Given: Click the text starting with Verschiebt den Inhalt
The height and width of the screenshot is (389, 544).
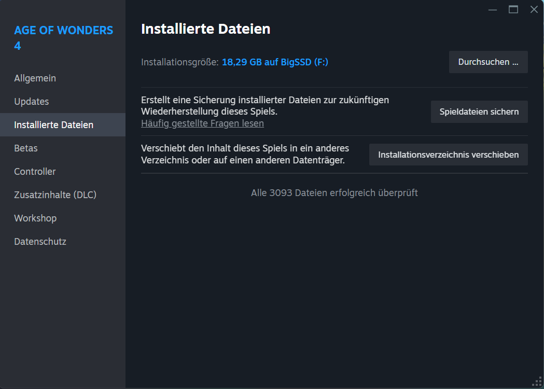Looking at the screenshot, I should [x=245, y=155].
